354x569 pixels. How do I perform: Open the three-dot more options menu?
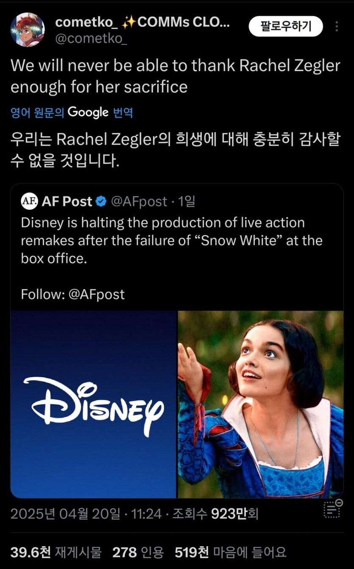tap(337, 27)
